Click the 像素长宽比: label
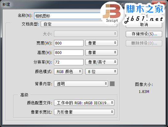168x127 pixels. click(42, 112)
